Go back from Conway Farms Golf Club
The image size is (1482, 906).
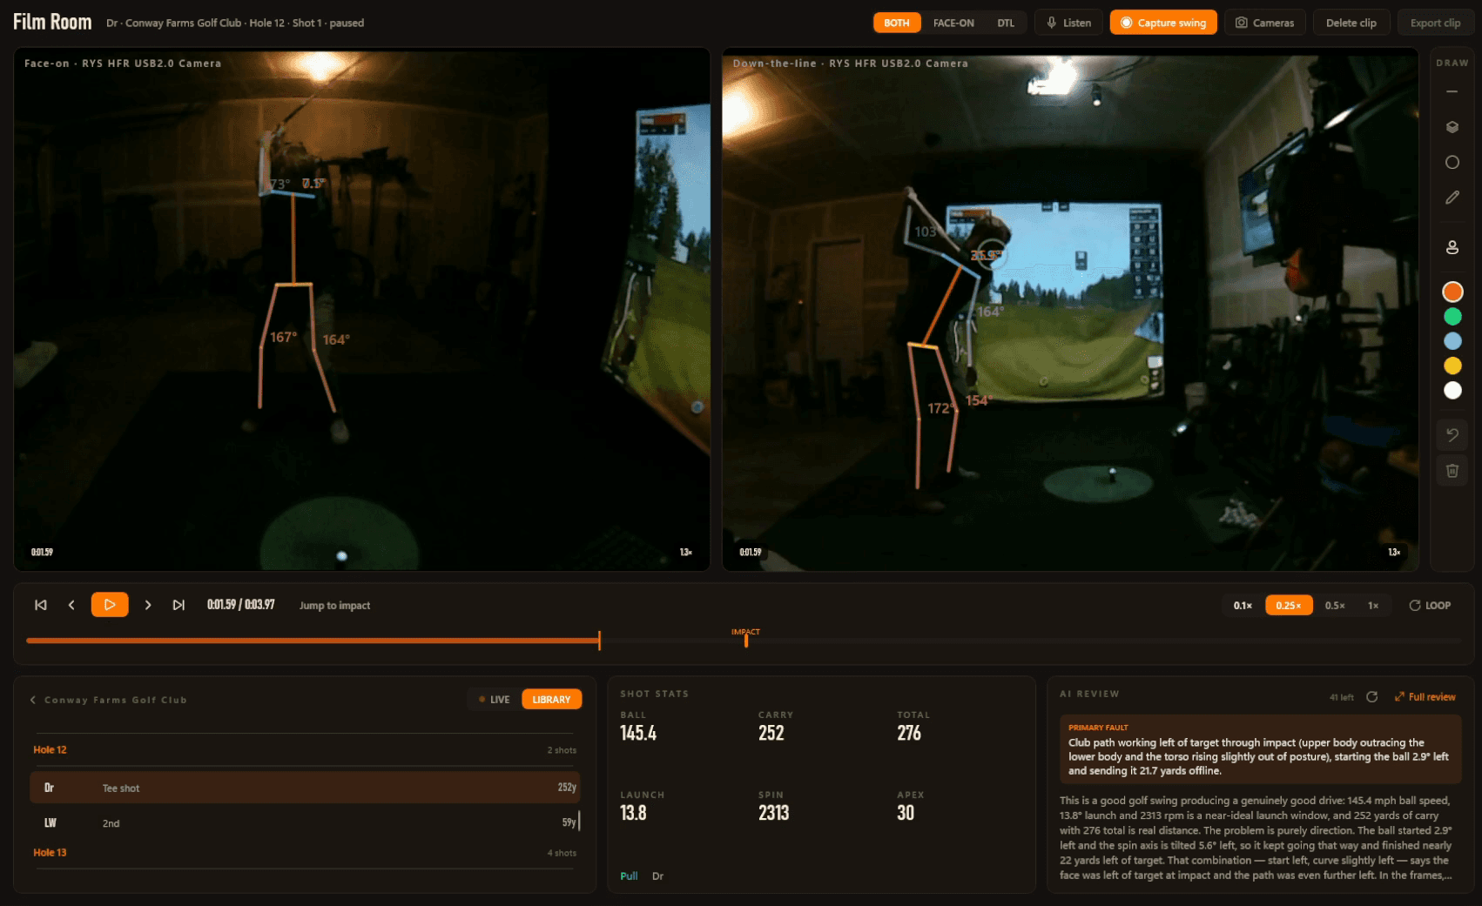point(33,700)
